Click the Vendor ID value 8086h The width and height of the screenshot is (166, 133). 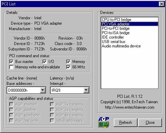pyautogui.click(x=39, y=38)
